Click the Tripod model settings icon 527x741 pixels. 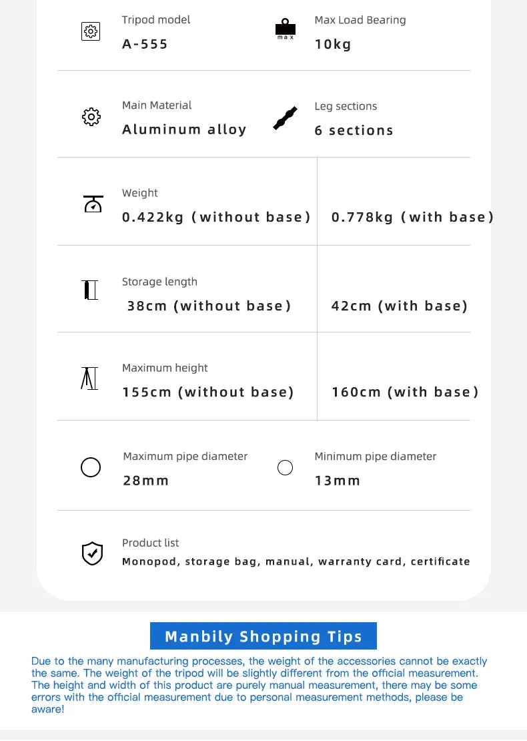[91, 31]
